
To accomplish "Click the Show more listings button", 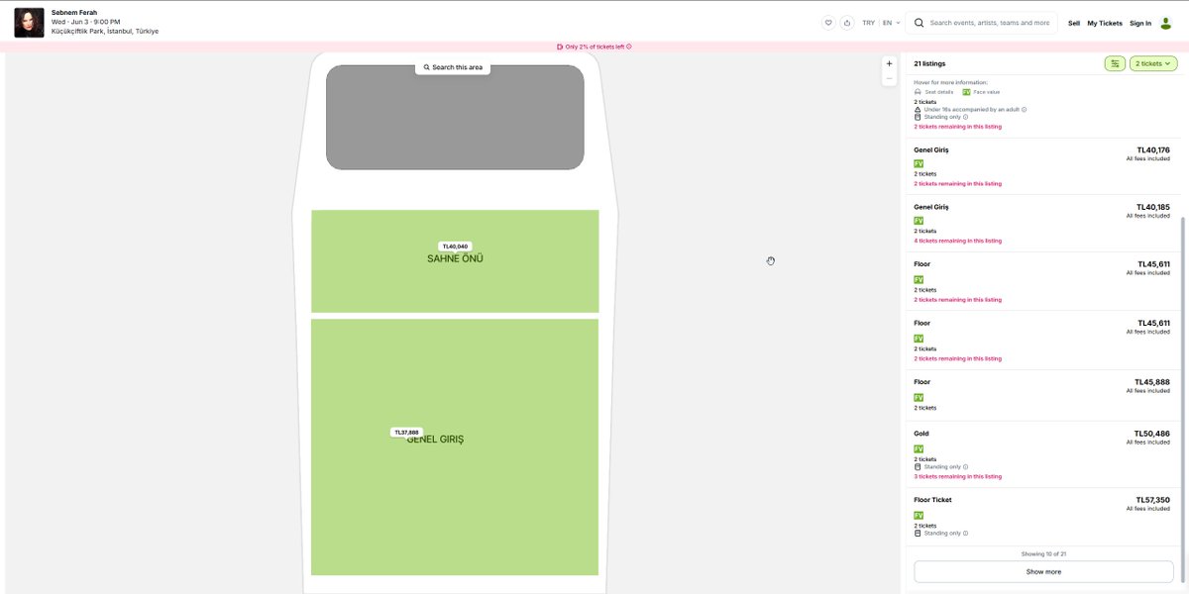I will pyautogui.click(x=1043, y=571).
